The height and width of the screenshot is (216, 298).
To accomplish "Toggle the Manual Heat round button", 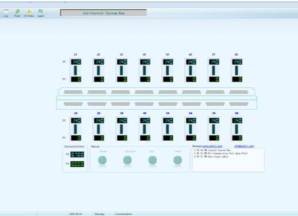I will coord(177,160).
